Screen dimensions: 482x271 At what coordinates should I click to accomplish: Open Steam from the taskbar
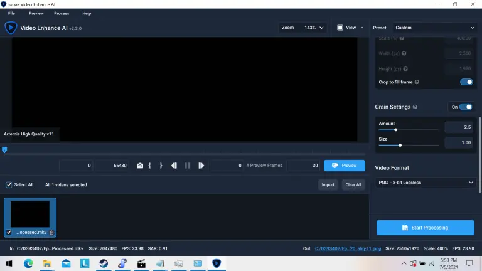click(x=104, y=263)
